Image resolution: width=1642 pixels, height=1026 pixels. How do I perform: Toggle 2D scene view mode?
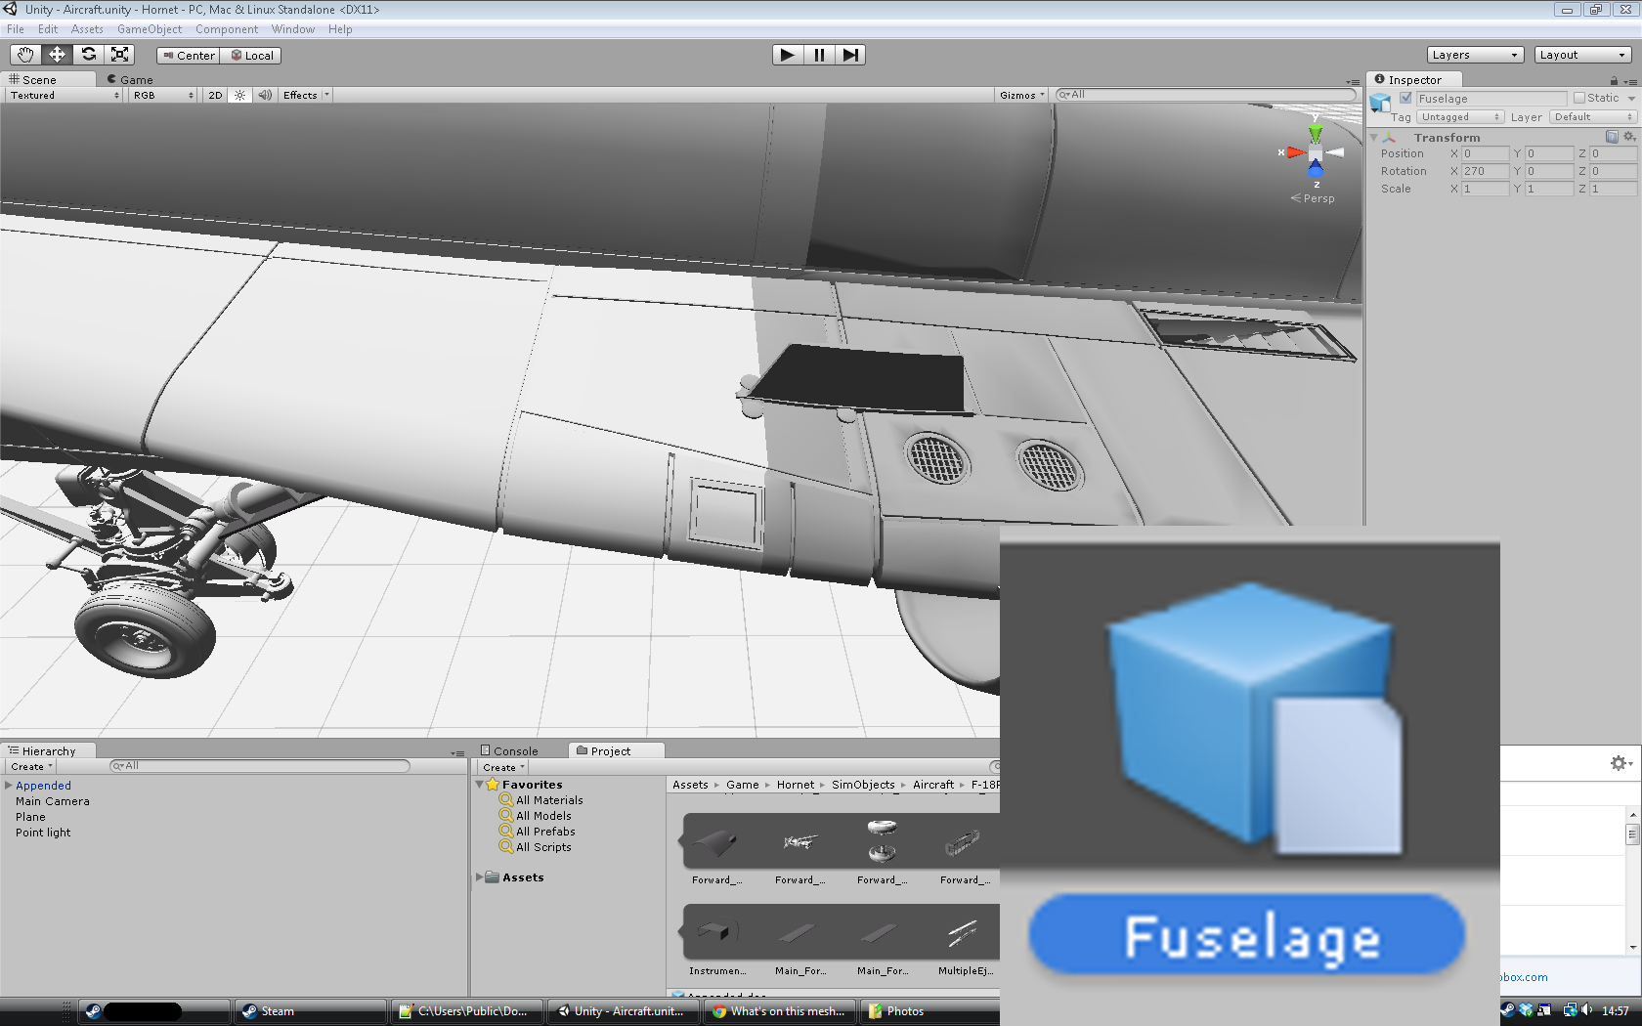pyautogui.click(x=215, y=95)
